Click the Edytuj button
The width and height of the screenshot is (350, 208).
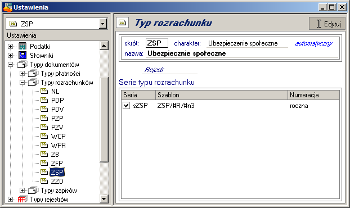[327, 24]
